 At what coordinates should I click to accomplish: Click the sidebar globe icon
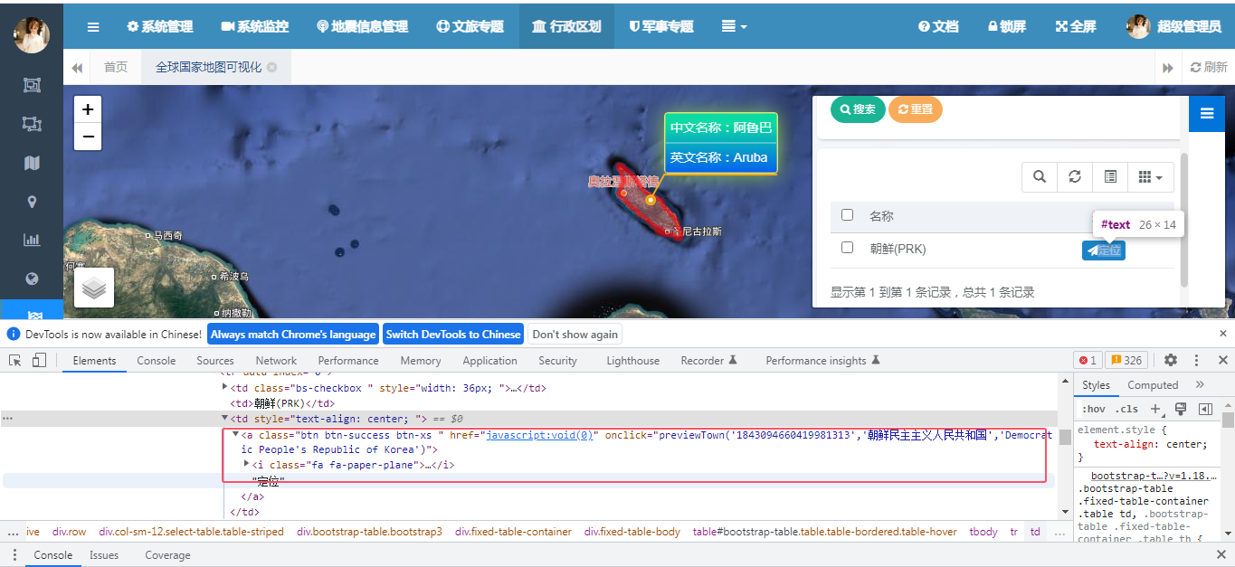click(32, 279)
